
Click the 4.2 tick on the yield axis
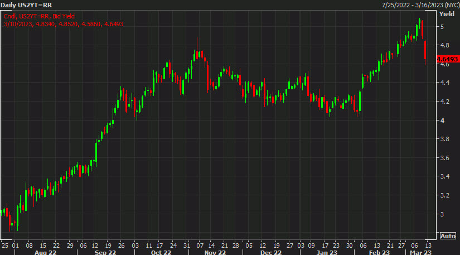coord(445,102)
